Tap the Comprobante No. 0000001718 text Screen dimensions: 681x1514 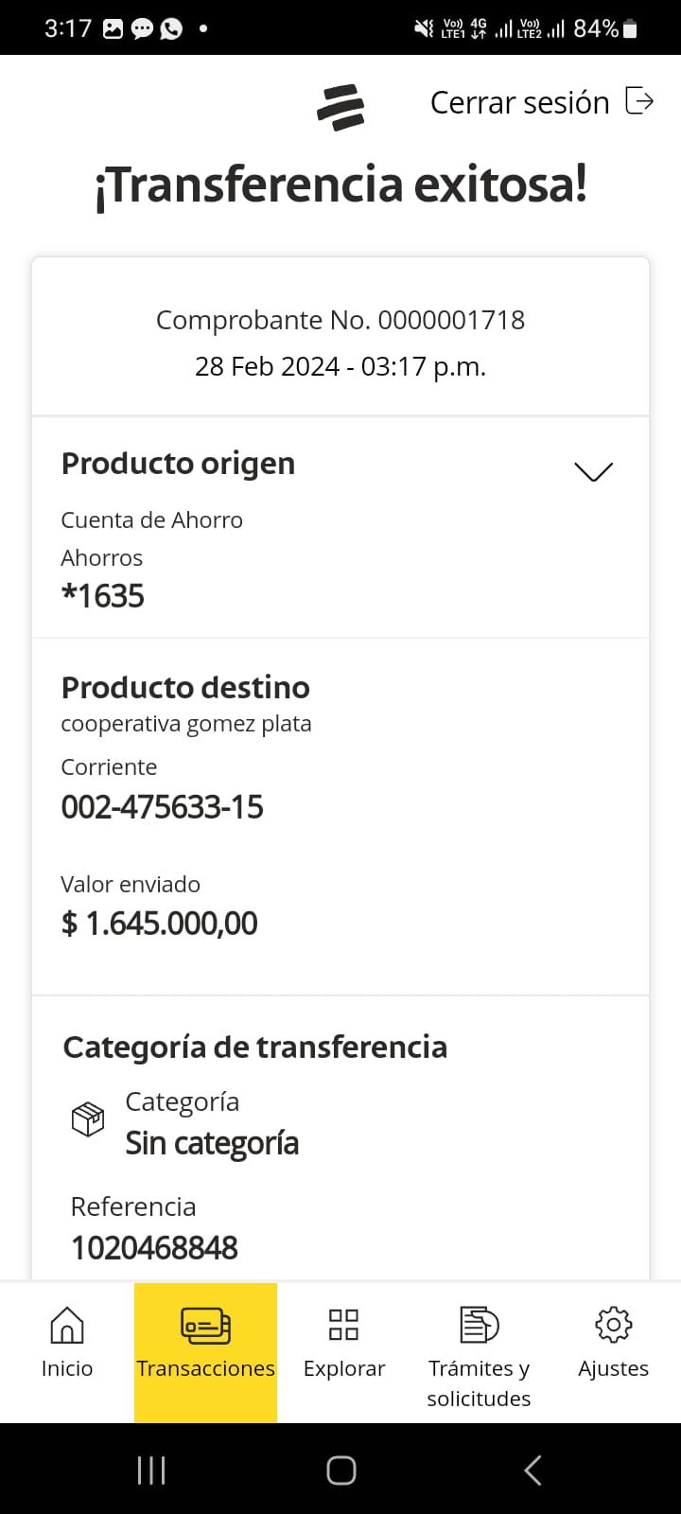340,320
